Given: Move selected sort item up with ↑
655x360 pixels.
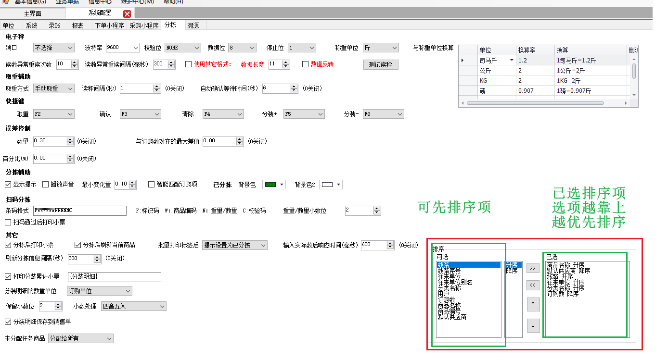Looking at the screenshot, I should pos(533,304).
